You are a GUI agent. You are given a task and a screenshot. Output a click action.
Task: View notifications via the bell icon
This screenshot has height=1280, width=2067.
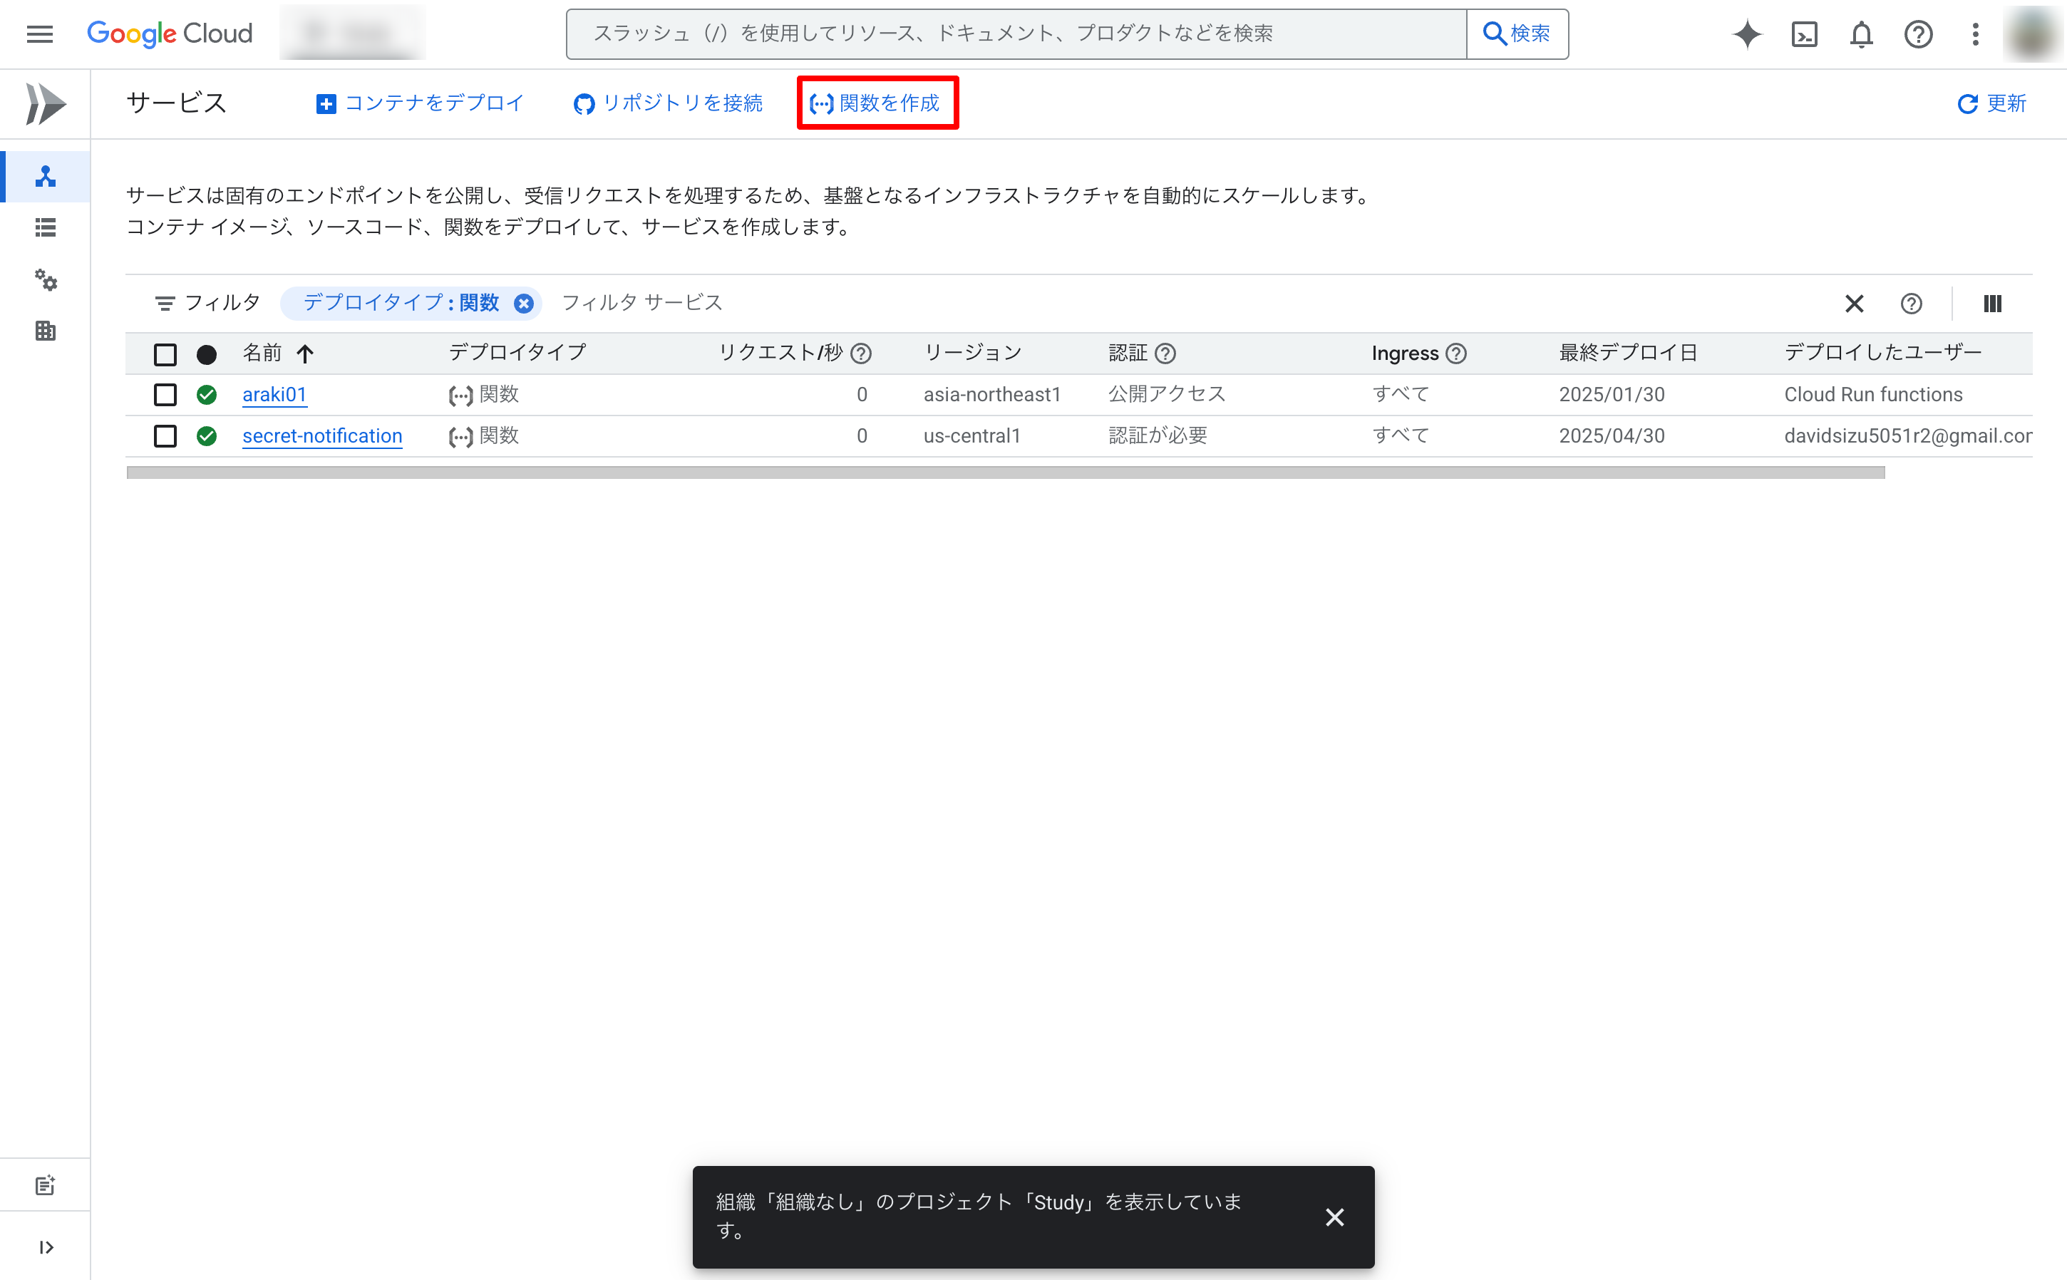pos(1861,35)
